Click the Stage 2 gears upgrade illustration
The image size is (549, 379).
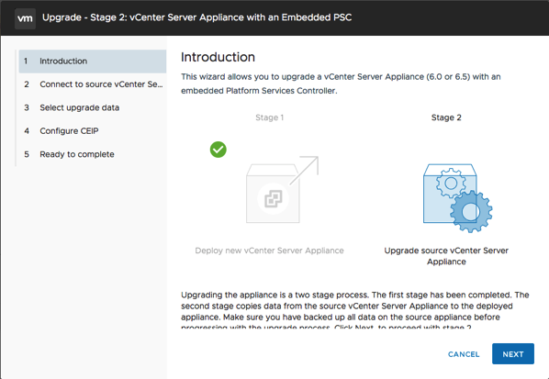pyautogui.click(x=457, y=198)
